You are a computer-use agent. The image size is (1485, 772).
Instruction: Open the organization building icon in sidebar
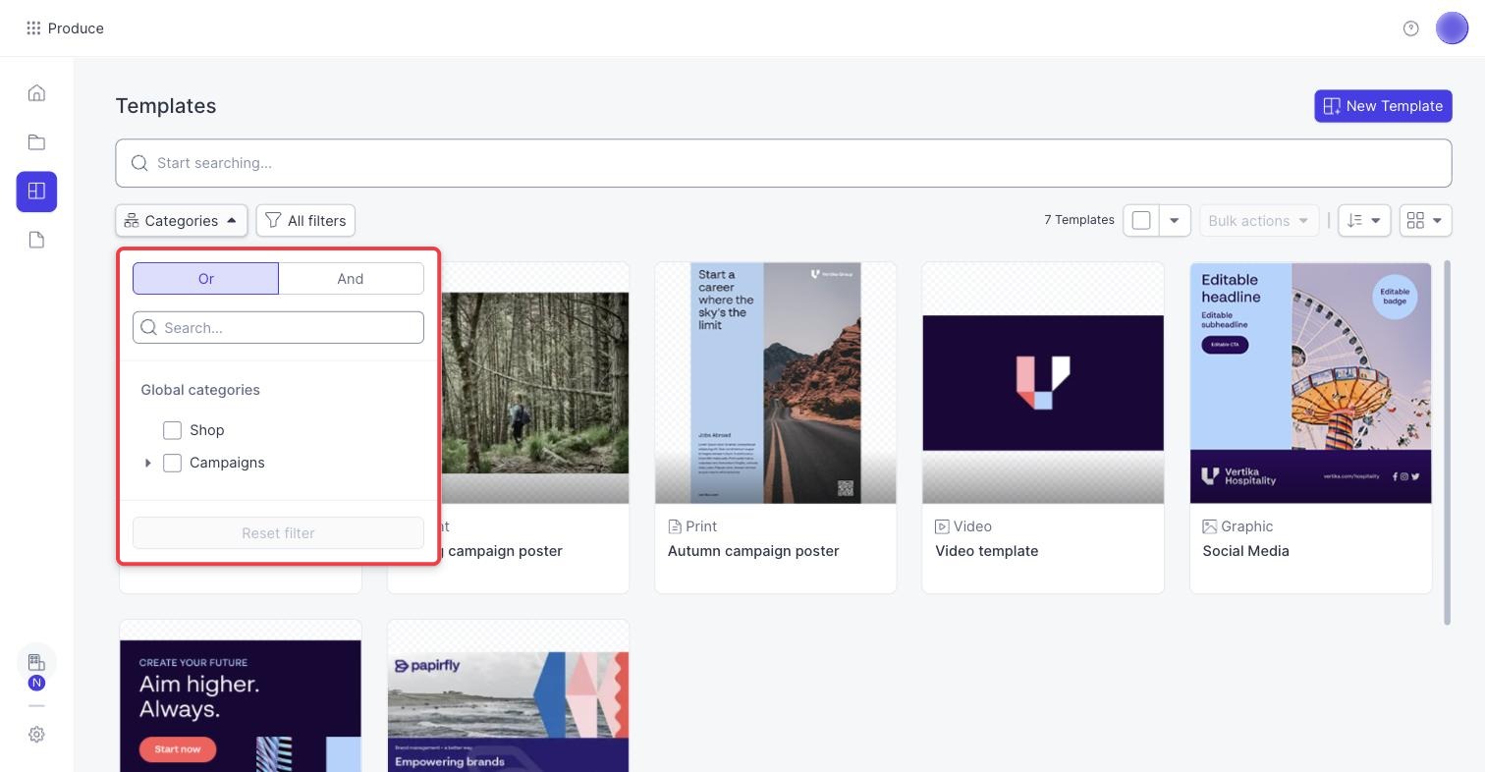pos(36,663)
